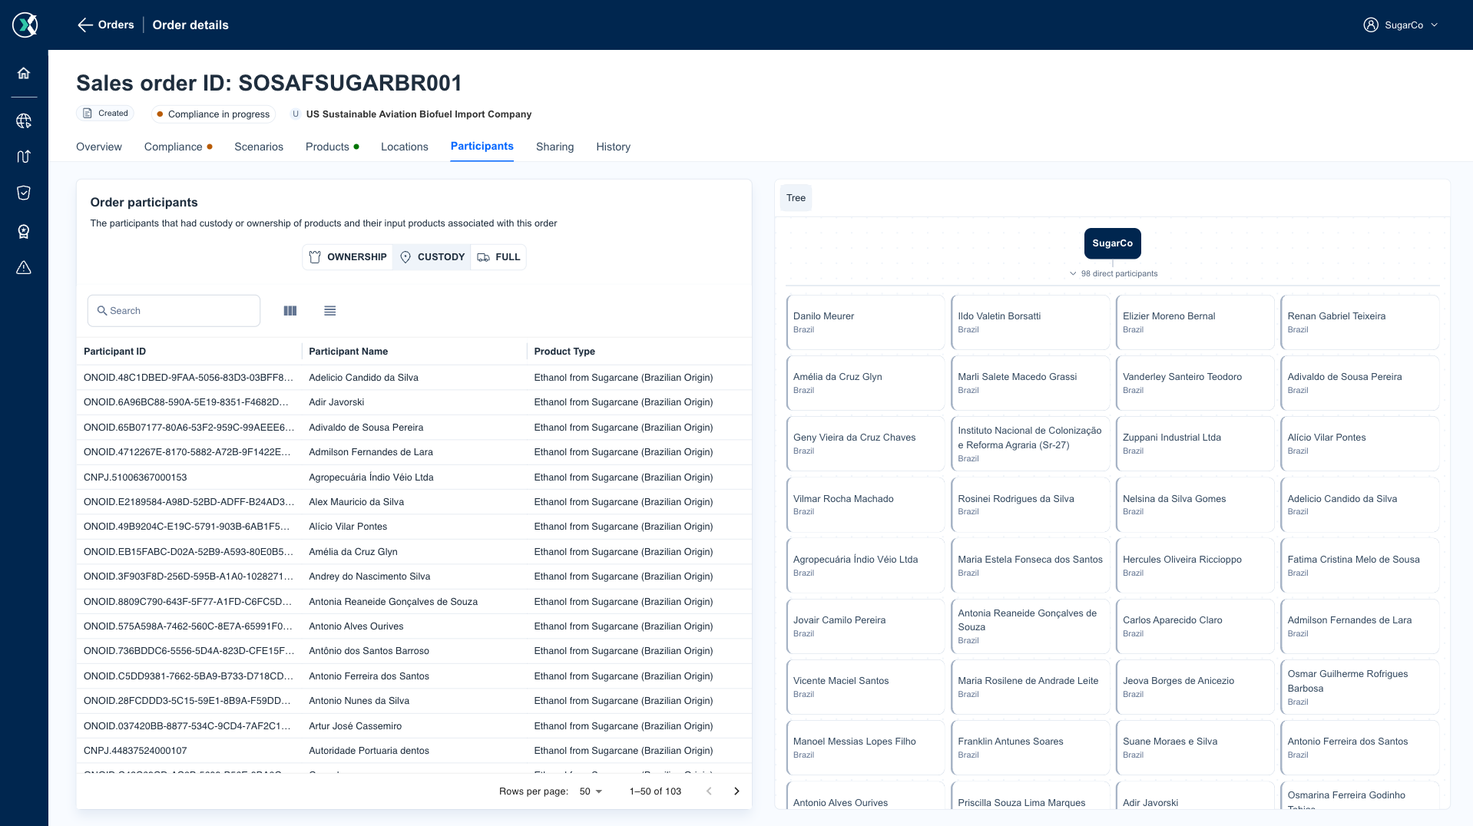Select participant ID CNPJ.44837524000107
Viewport: 1473px width, 826px height.
point(135,751)
